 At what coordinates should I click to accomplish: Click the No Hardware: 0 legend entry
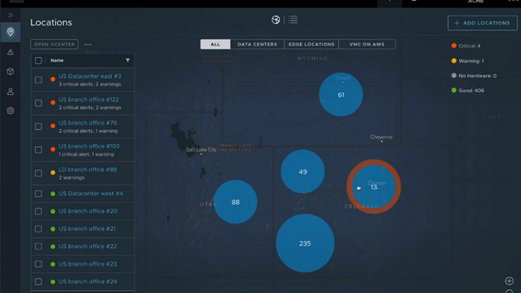(474, 76)
